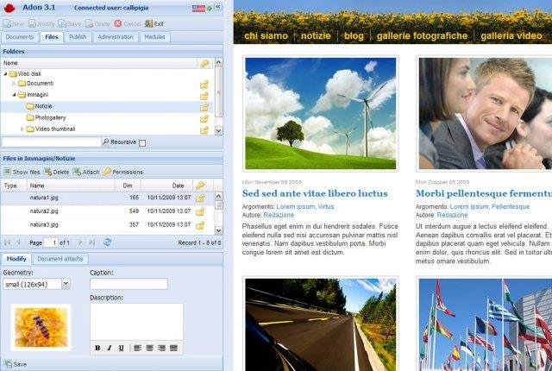552x371 pixels.
Task: Click the search magnifier icon in Folders
Action: coord(105,141)
